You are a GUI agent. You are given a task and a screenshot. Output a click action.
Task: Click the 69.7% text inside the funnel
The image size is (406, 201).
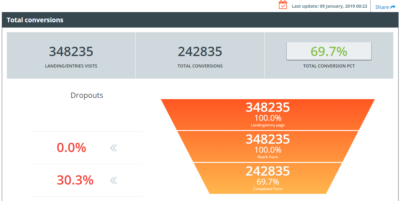[x=267, y=181]
